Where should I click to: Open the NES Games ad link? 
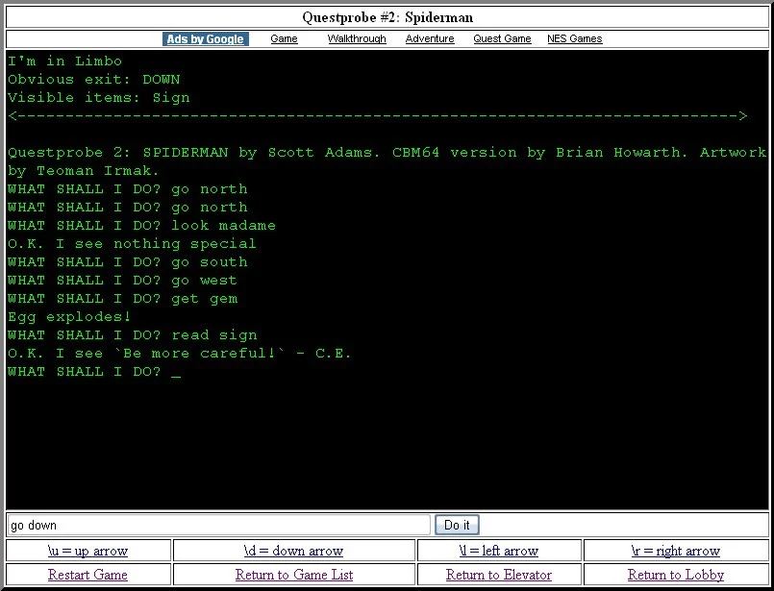[x=575, y=39]
